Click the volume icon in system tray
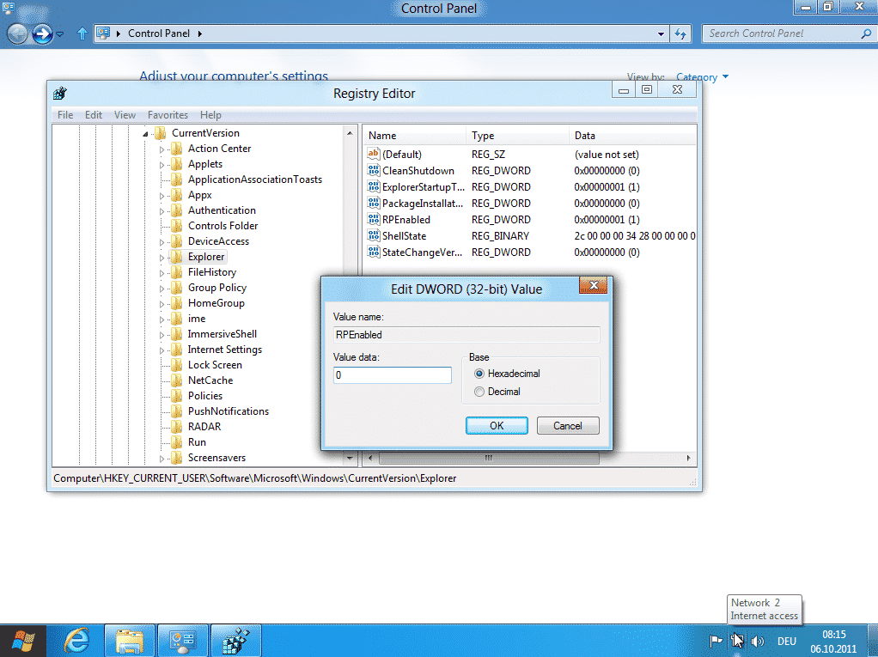Viewport: 878px width, 657px height. tap(757, 642)
